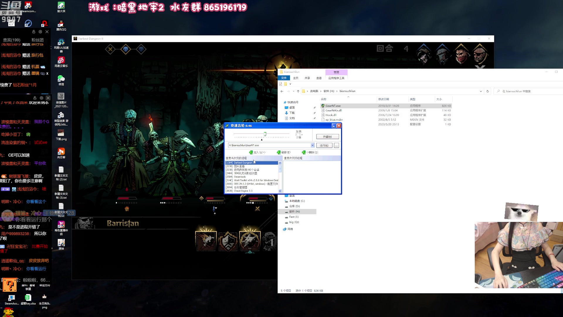
Task: Click the Explorer back arrow
Action: coord(282,91)
